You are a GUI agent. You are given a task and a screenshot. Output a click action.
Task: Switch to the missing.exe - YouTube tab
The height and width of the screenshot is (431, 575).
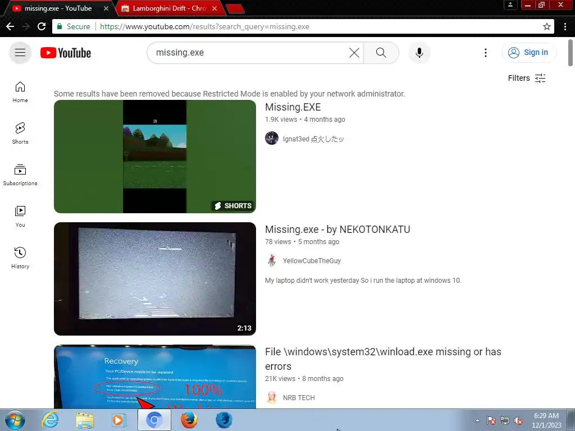(58, 8)
